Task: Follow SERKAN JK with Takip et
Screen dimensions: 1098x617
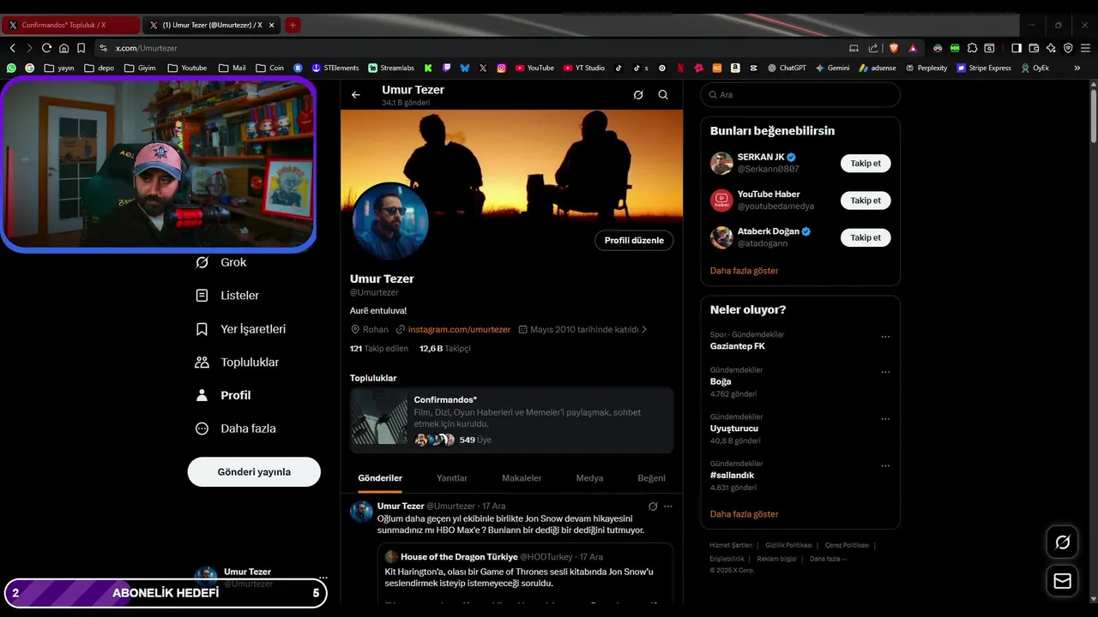Action: [866, 163]
